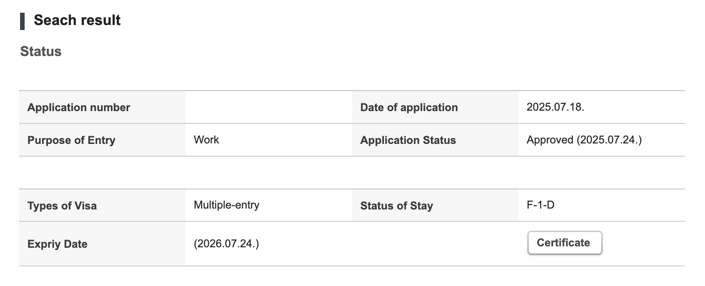The image size is (705, 286).
Task: Click the empty Application number value cell
Action: coord(269,107)
